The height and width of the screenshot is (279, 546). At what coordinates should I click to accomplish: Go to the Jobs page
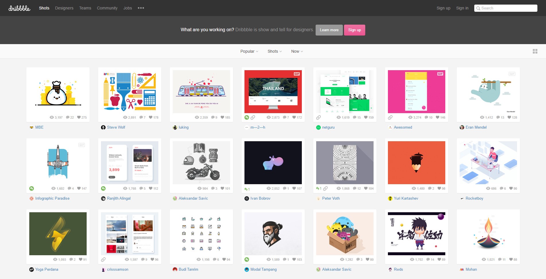pos(128,8)
